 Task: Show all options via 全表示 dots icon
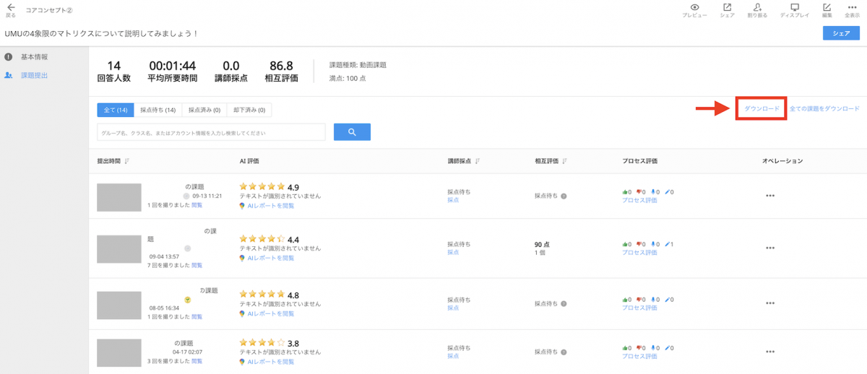(852, 8)
